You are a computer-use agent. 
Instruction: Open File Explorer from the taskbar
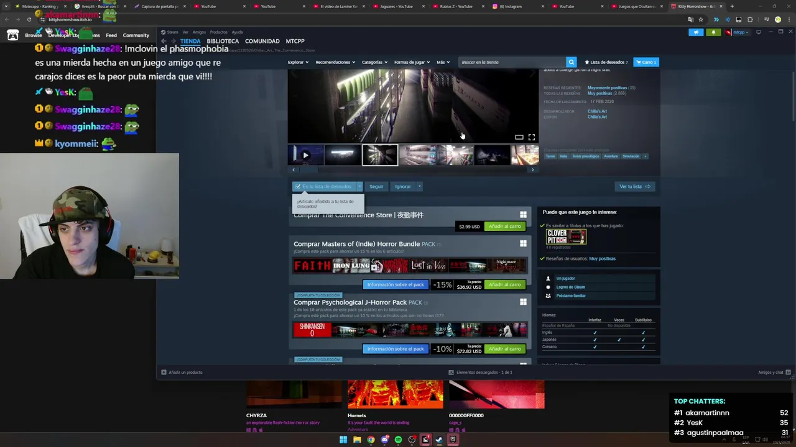(x=357, y=440)
